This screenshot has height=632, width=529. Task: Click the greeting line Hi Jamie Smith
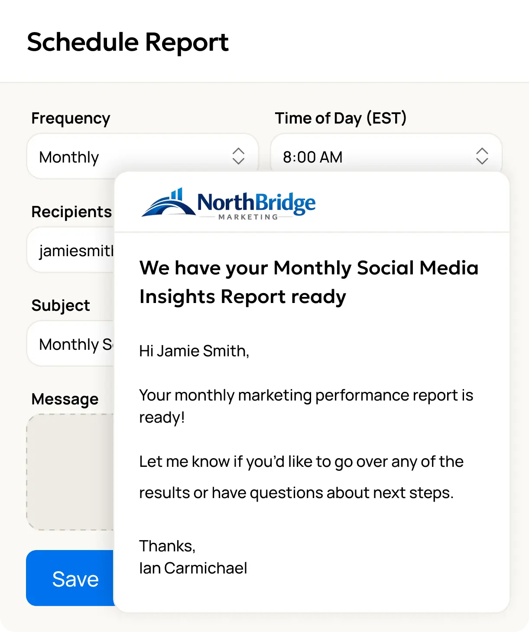tap(194, 351)
